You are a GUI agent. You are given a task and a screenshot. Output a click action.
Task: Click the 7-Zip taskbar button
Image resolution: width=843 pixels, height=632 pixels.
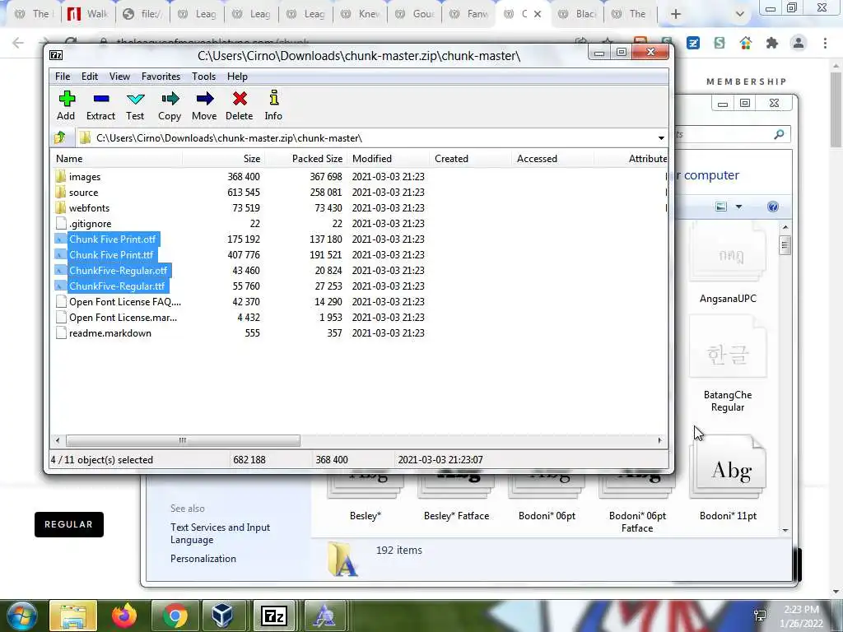click(x=273, y=616)
